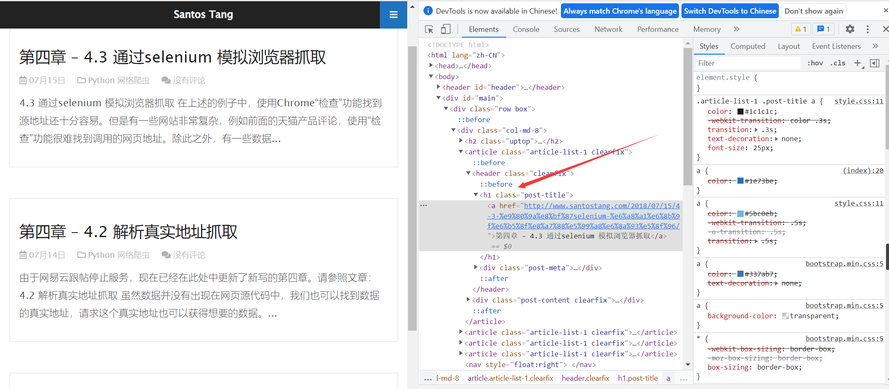Switch to the Console tab
This screenshot has height=389, width=889.
(x=526, y=29)
